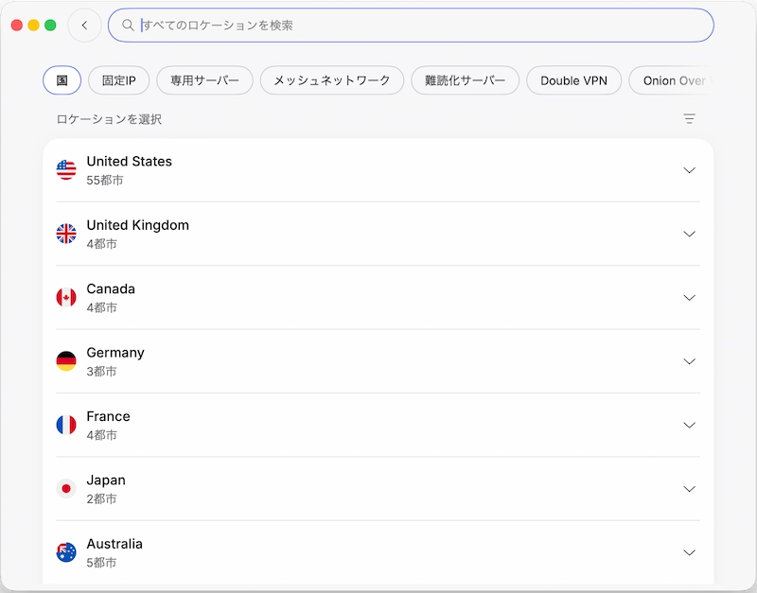This screenshot has height=593, width=757.
Task: Choose France from the location list
Action: click(x=378, y=425)
